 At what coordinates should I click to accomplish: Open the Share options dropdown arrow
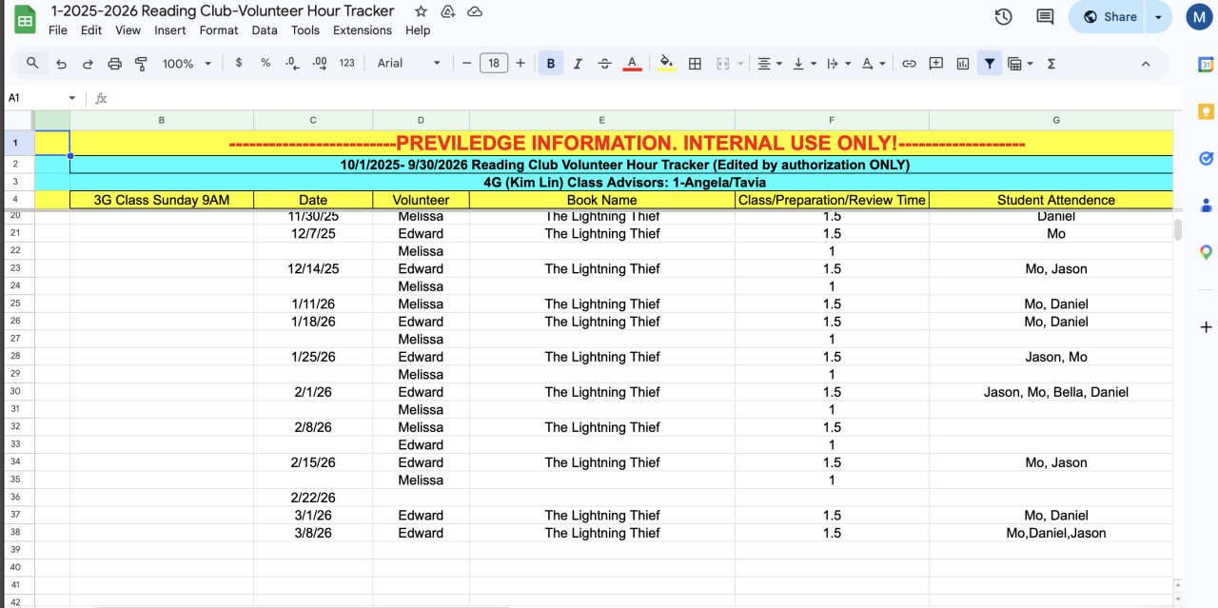click(x=1158, y=17)
